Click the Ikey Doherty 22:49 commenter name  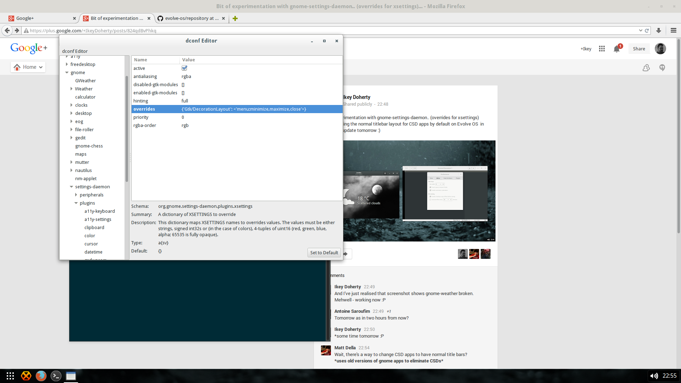click(348, 287)
